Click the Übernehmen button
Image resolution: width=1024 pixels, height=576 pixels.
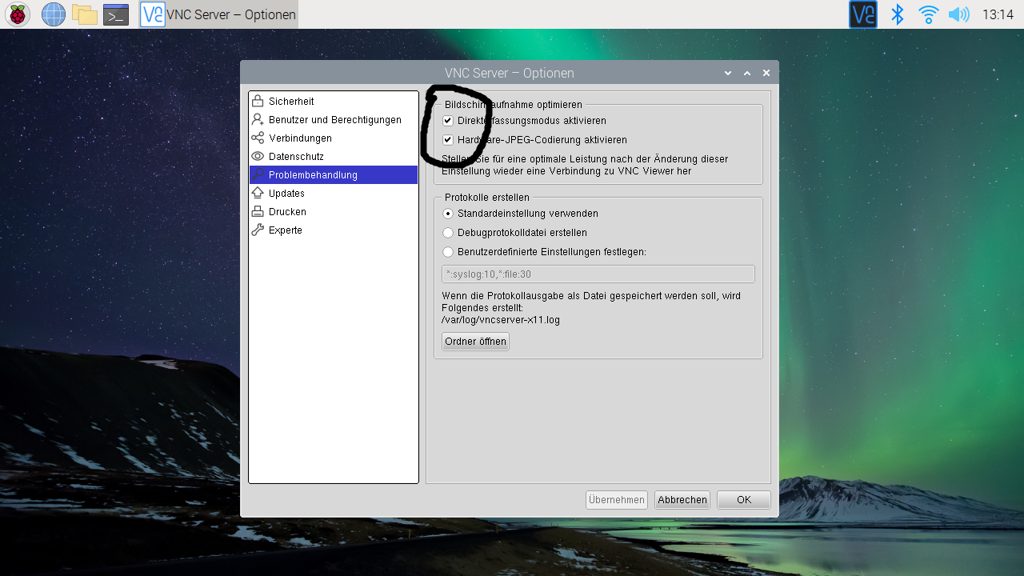click(x=617, y=500)
